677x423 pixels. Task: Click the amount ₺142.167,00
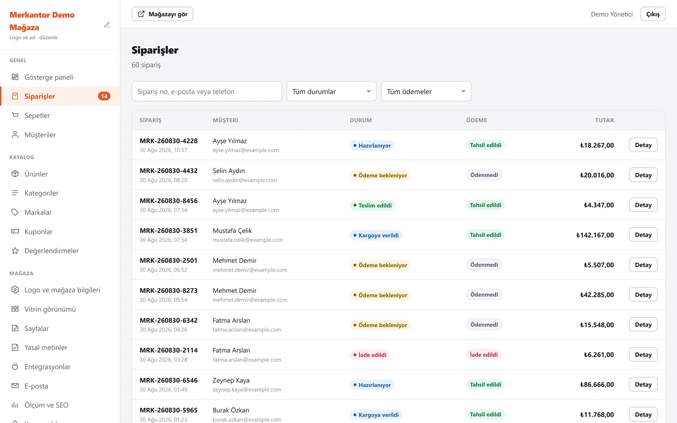pos(595,235)
